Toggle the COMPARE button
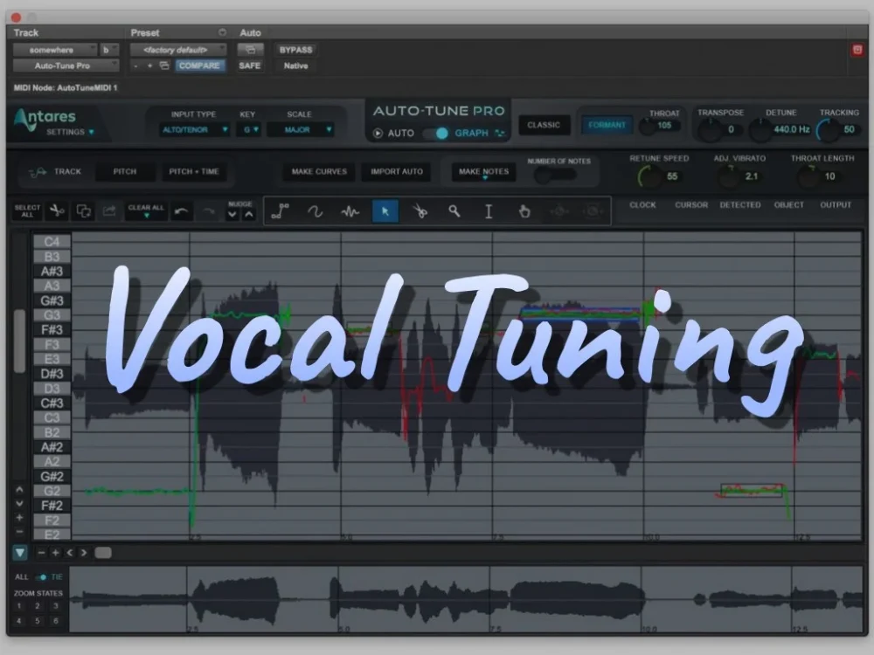This screenshot has width=874, height=655. 199,65
